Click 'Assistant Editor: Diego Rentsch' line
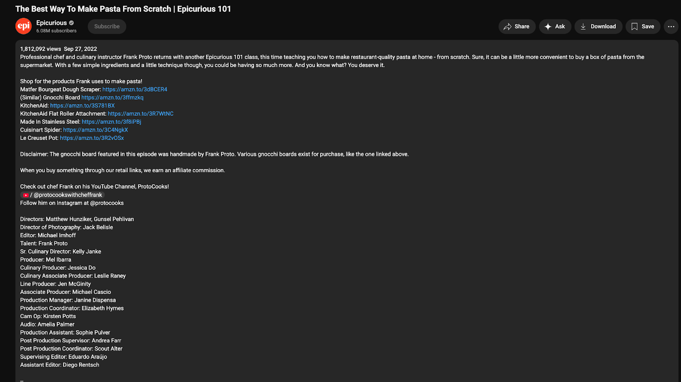 click(60, 365)
